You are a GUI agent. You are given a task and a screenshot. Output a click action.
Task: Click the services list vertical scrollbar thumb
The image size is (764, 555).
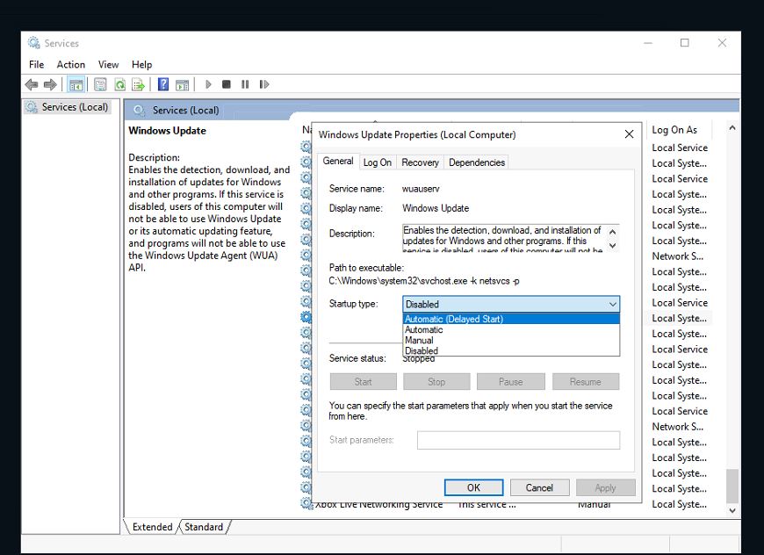tap(732, 486)
